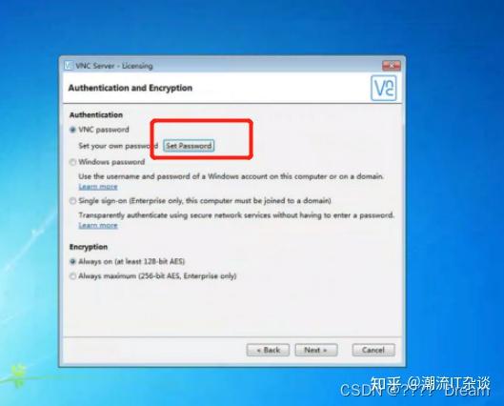Click the Authentication and Encryption heading
This screenshot has height=406, width=504.
[x=131, y=88]
